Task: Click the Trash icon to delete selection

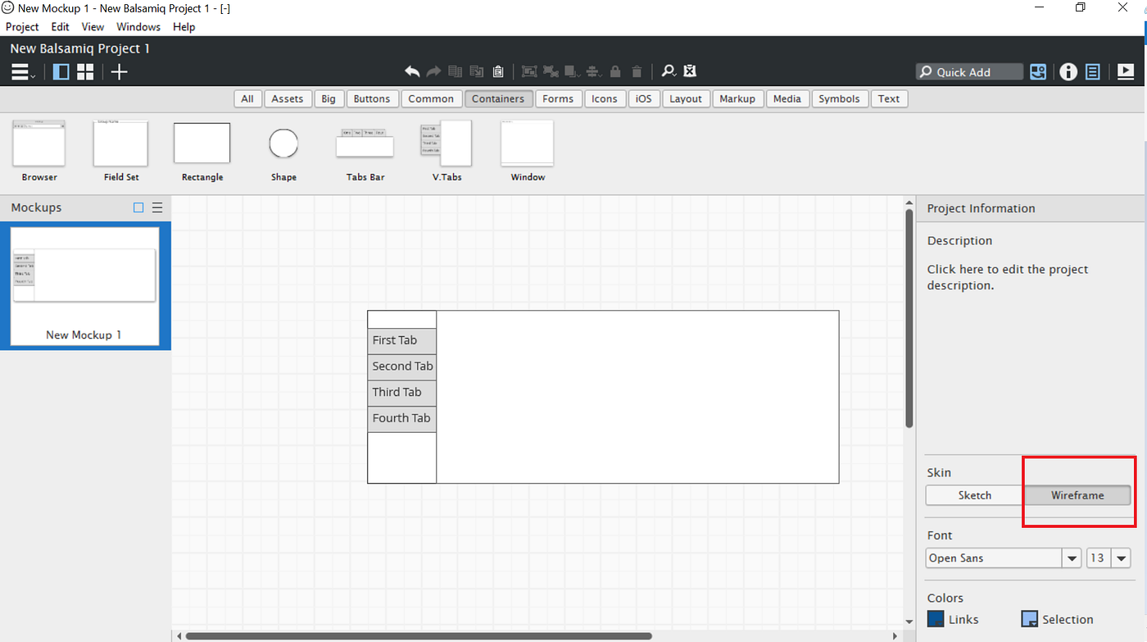Action: pos(637,71)
